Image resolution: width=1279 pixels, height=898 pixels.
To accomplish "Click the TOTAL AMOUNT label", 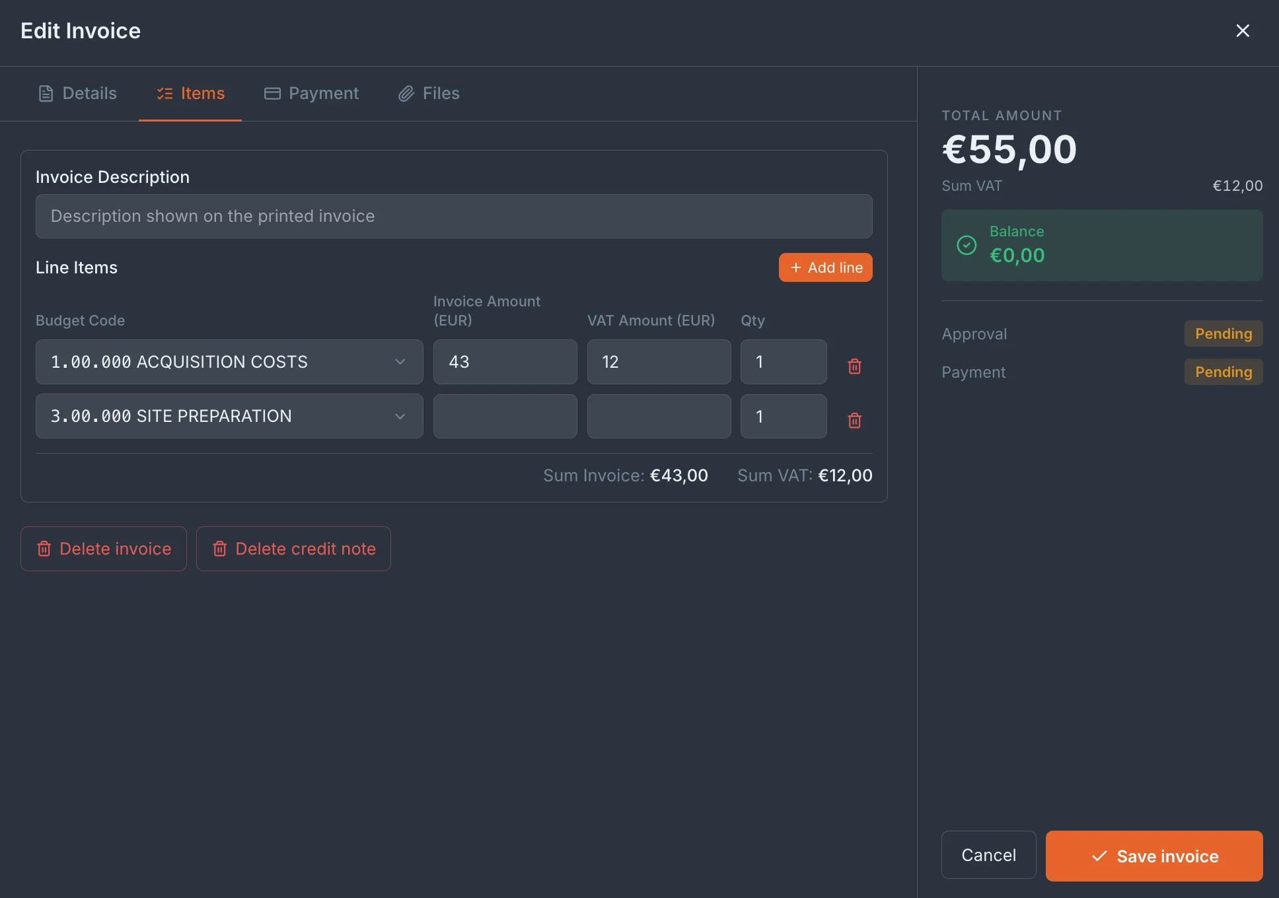I will coord(1002,116).
